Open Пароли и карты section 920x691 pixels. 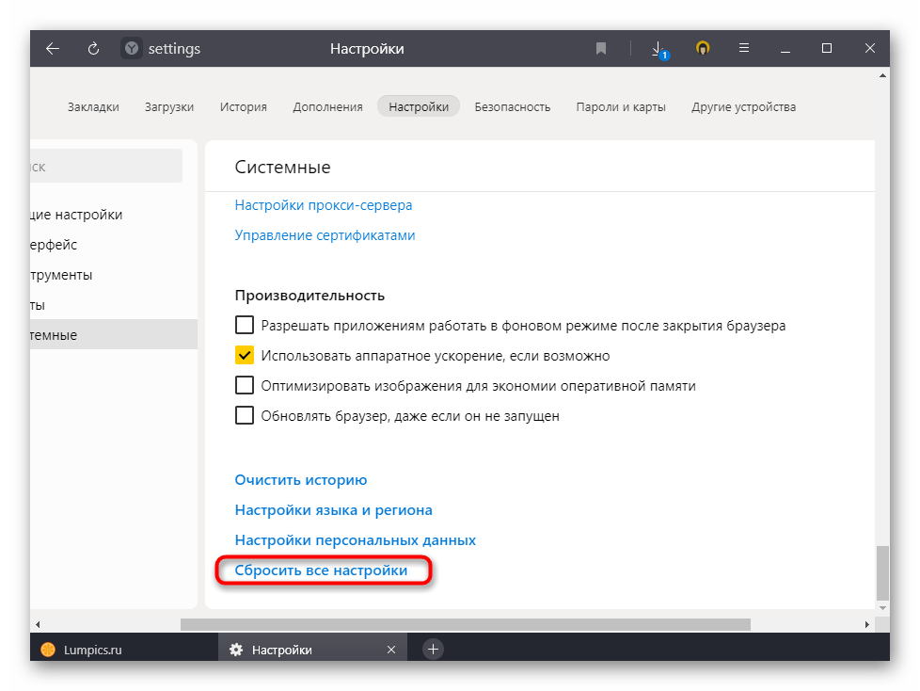click(x=621, y=106)
